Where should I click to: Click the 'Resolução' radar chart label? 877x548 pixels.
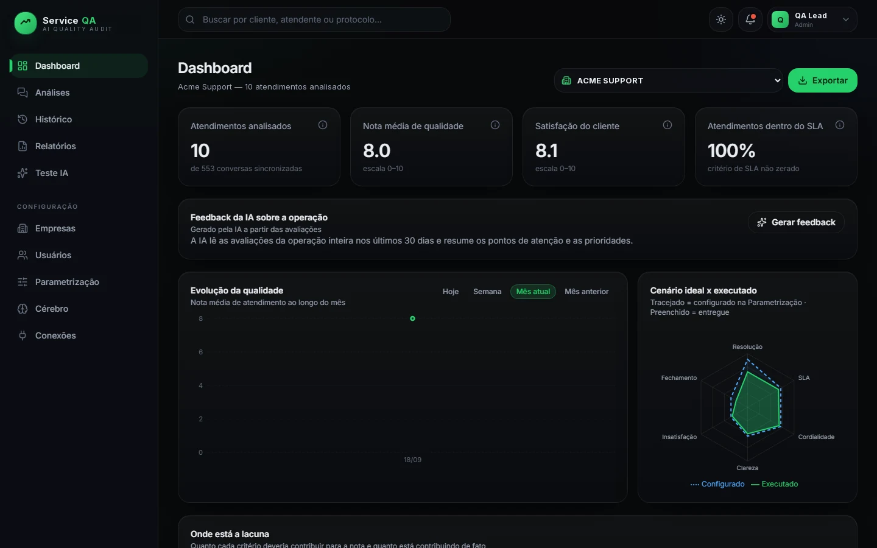click(x=747, y=347)
